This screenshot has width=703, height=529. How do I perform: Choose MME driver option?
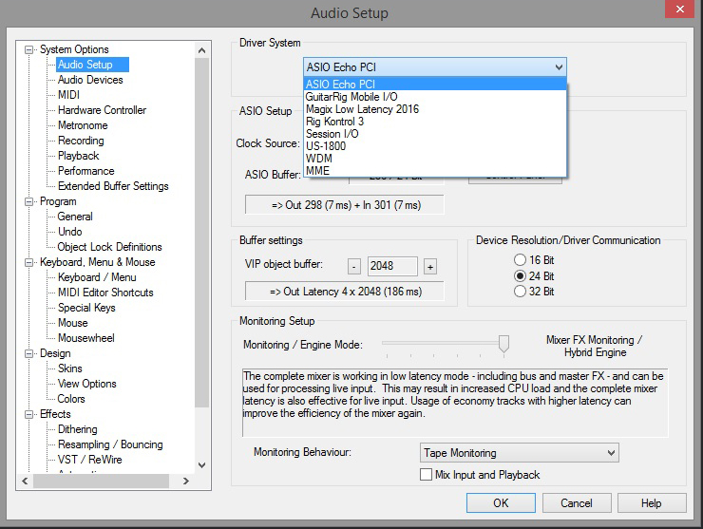click(x=435, y=171)
